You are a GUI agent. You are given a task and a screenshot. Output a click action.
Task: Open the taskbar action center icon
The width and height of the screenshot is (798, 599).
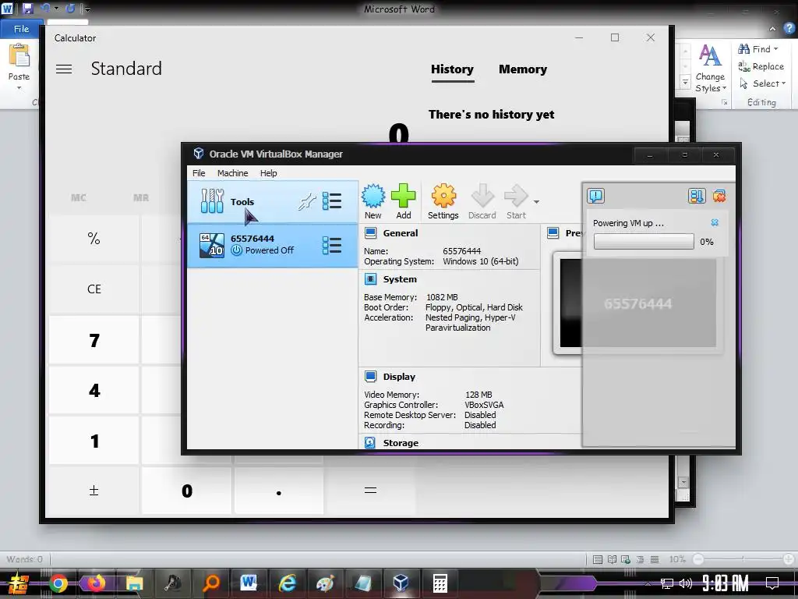coord(772,583)
